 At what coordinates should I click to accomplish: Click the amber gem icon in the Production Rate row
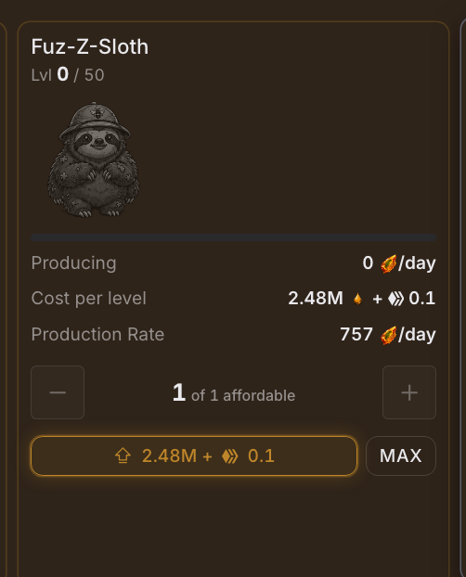click(388, 335)
